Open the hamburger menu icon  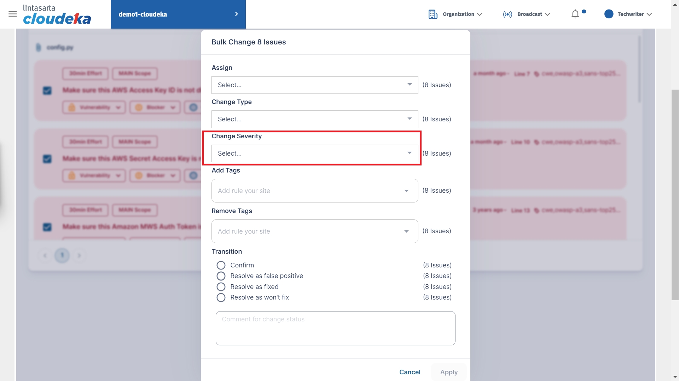pos(13,14)
